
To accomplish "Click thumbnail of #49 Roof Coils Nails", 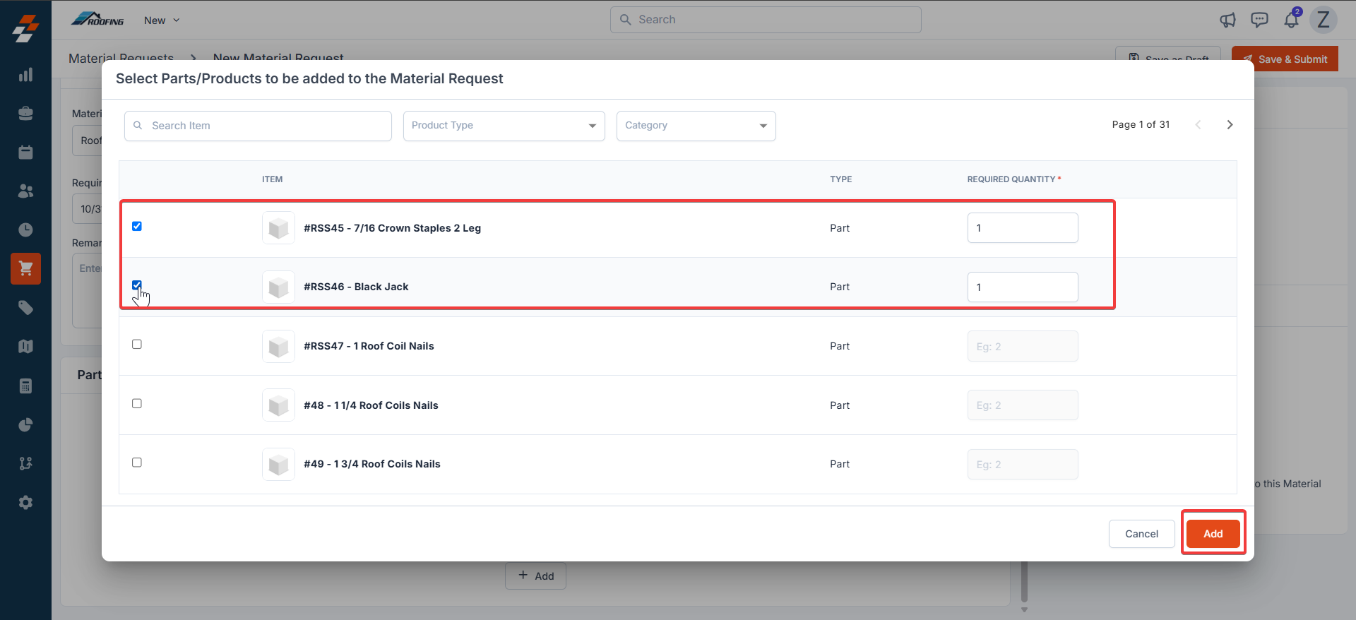I will point(278,464).
